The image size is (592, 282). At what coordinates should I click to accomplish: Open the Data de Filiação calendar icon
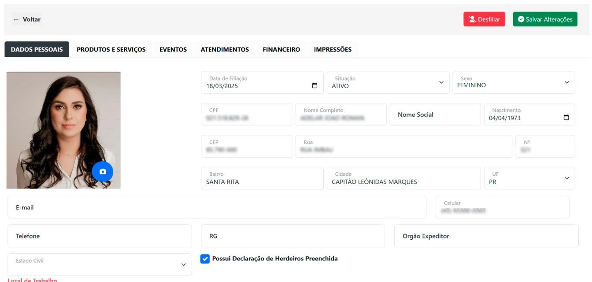tap(313, 86)
